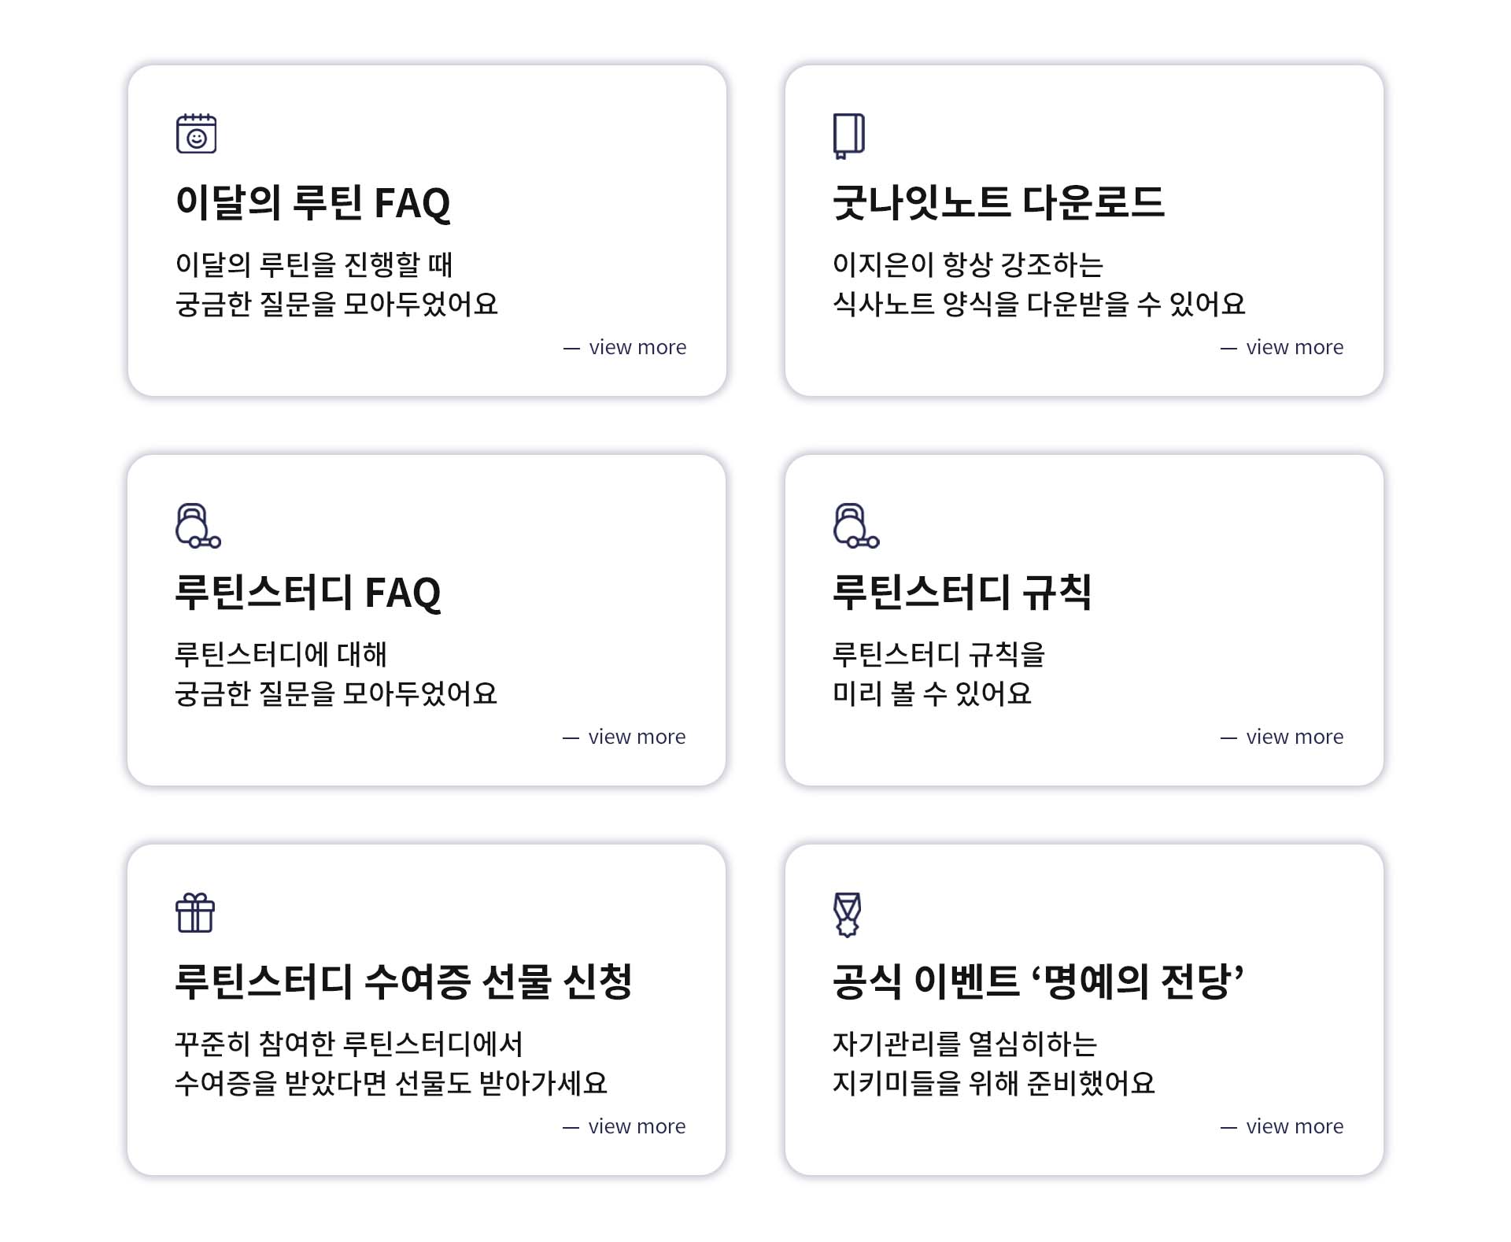The image size is (1511, 1242).
Task: Select the 굿나잇노트 다운로드 heading
Action: pyautogui.click(x=998, y=202)
